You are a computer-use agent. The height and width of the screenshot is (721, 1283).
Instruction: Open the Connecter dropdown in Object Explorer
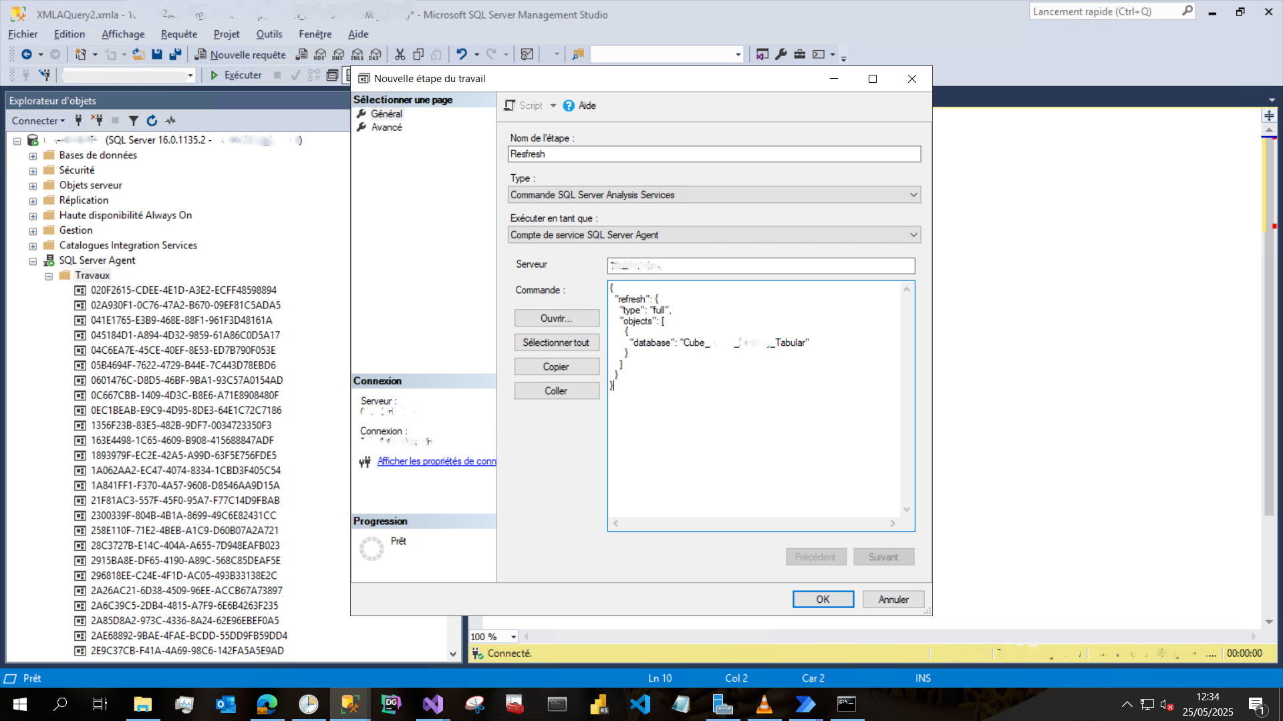point(38,121)
